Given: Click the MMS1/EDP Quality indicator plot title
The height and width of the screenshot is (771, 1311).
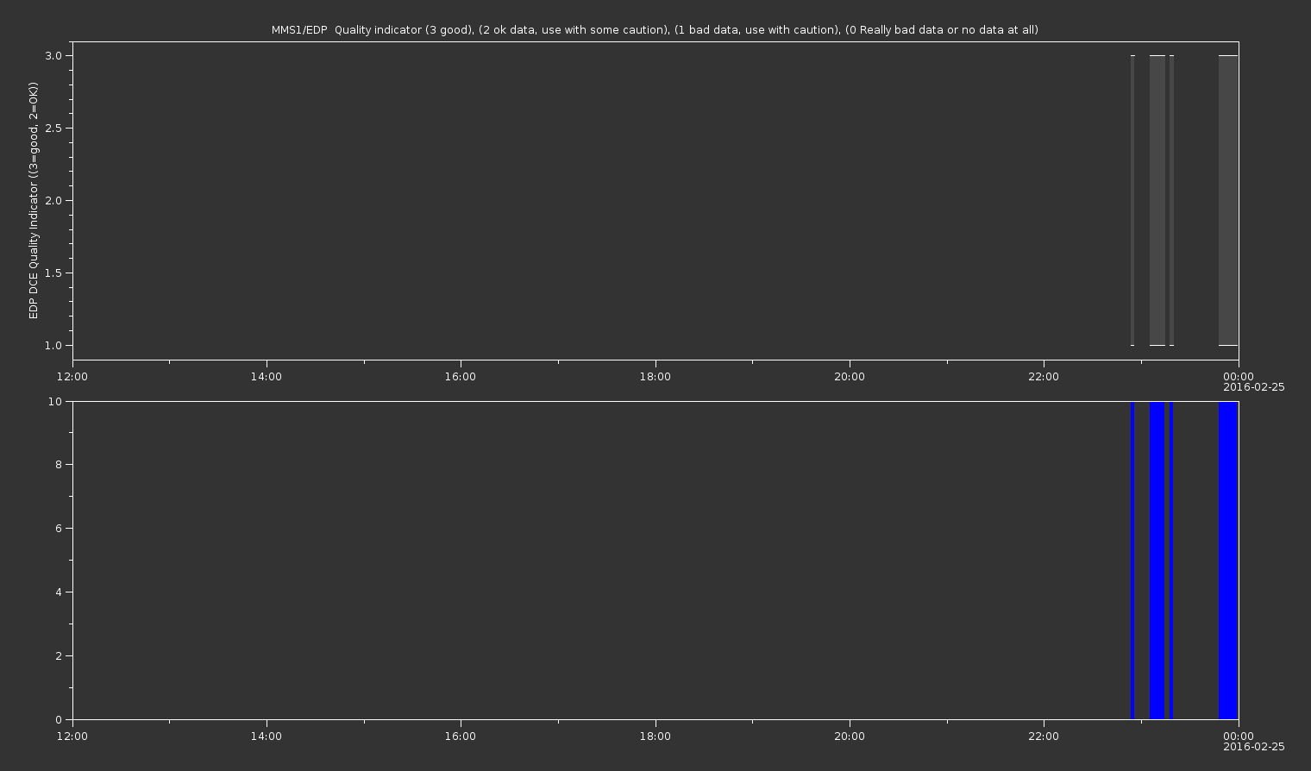Looking at the screenshot, I should (x=655, y=30).
